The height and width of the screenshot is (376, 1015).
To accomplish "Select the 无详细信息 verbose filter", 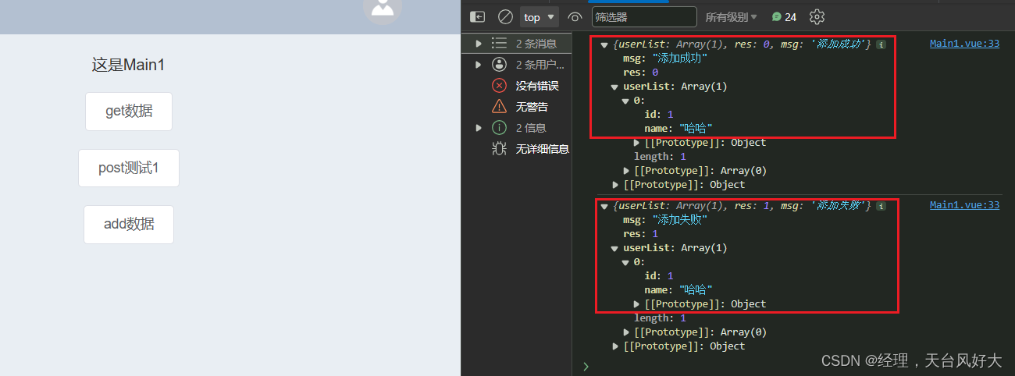I will click(x=516, y=148).
